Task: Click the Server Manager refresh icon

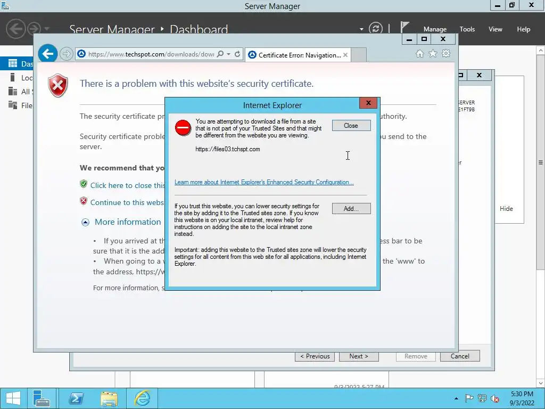Action: pos(376,28)
